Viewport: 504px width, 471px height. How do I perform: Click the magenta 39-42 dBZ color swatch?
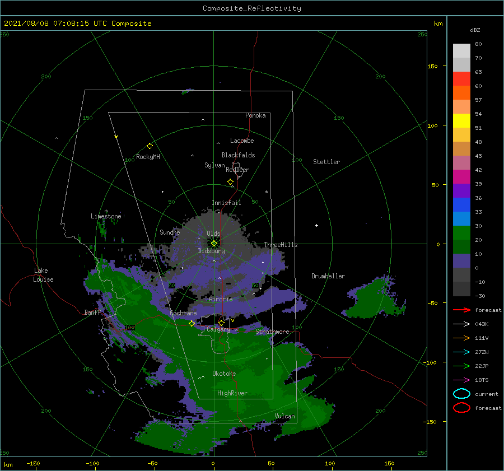tap(461, 177)
